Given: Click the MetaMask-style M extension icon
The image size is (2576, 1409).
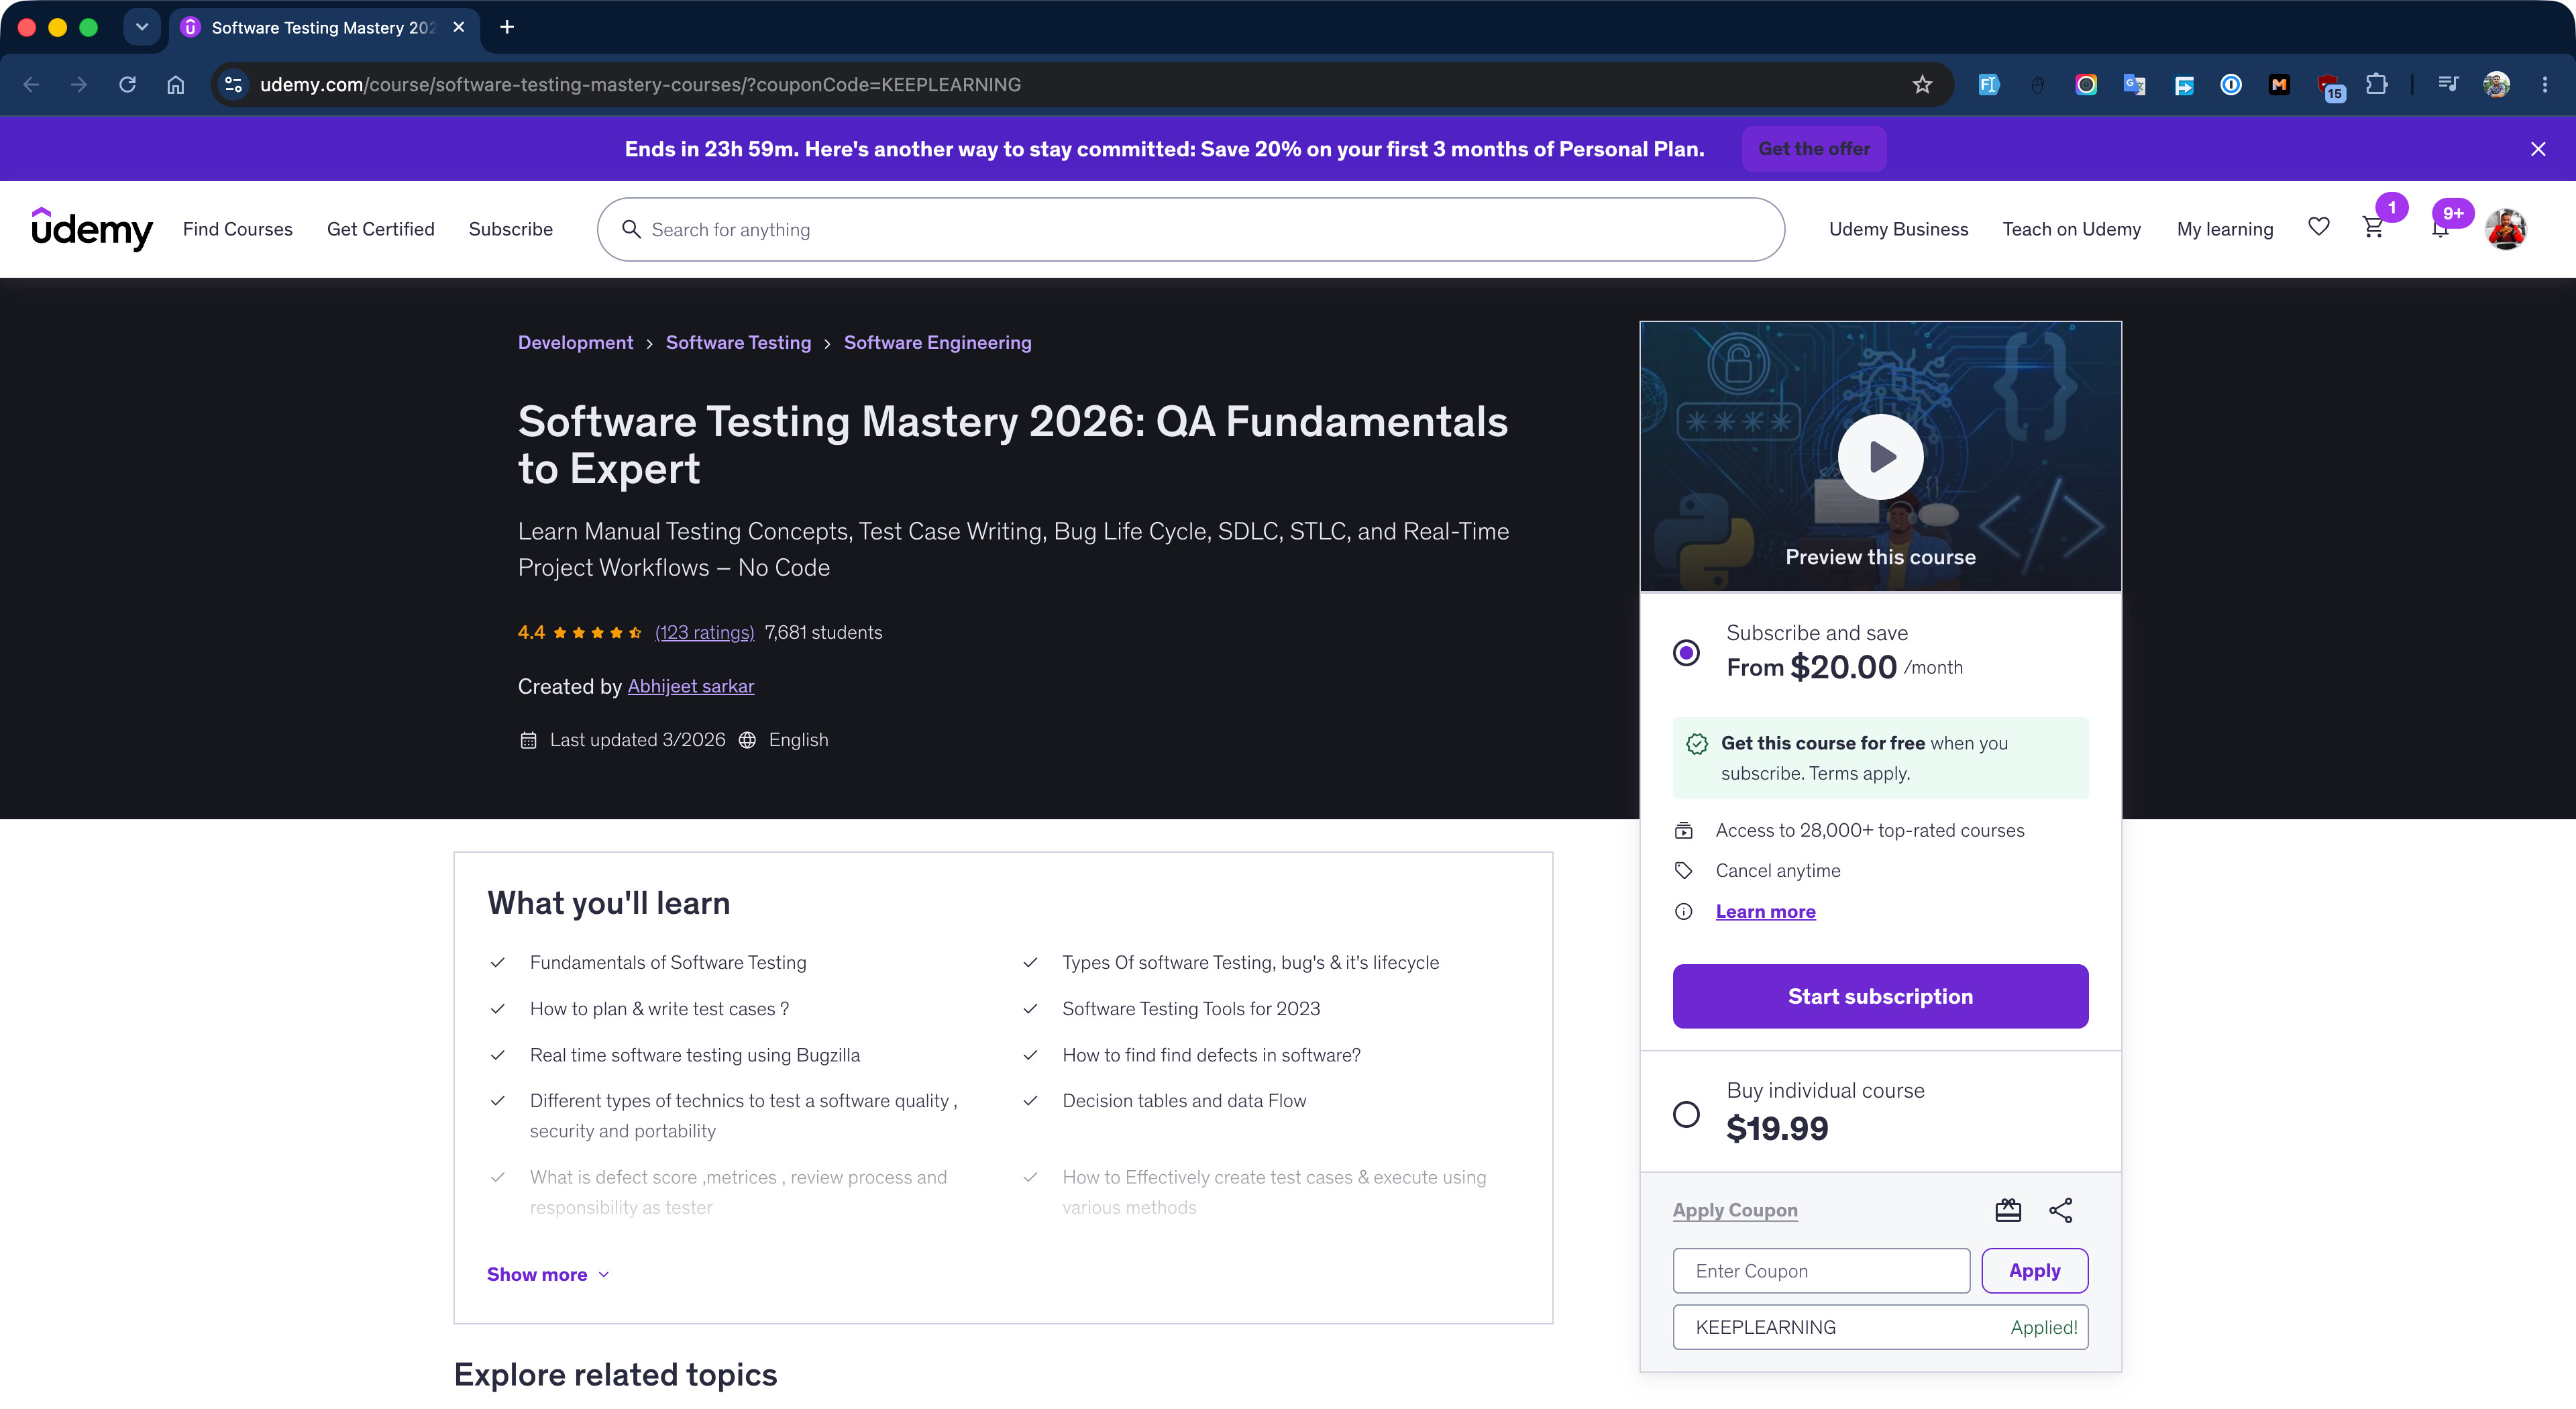Looking at the screenshot, I should pyautogui.click(x=2279, y=85).
